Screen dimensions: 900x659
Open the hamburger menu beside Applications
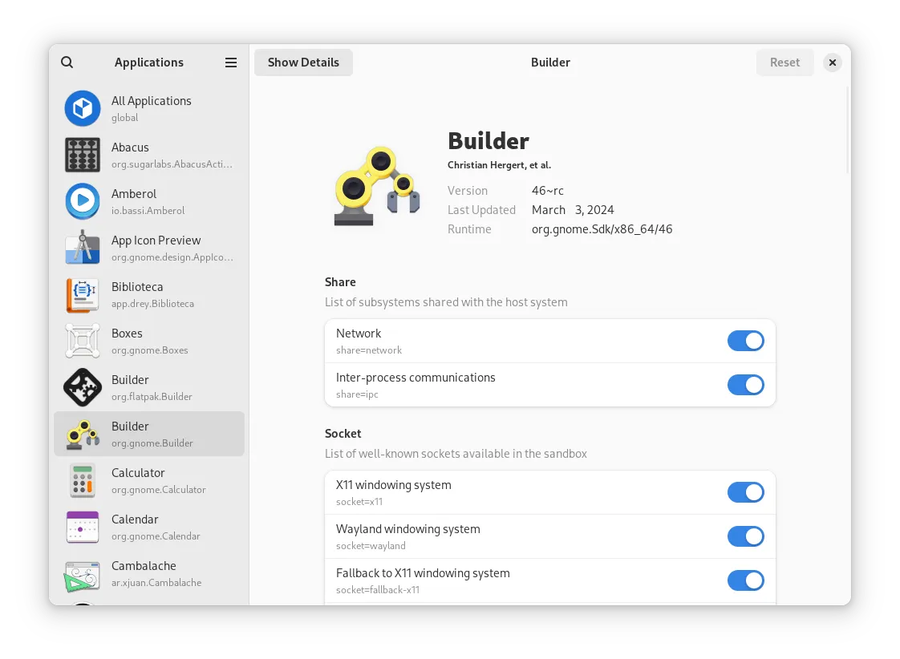(x=231, y=63)
